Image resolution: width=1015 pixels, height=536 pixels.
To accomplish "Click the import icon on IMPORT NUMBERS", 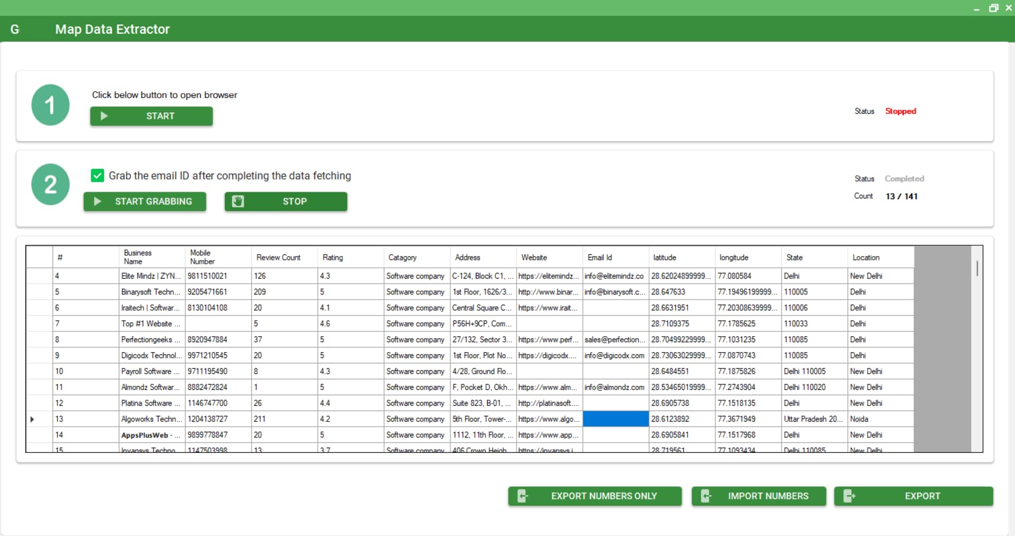I will click(706, 496).
